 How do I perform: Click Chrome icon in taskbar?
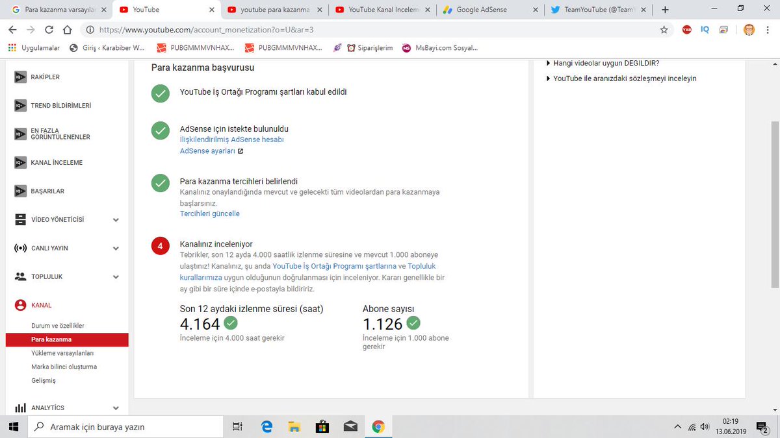(378, 426)
